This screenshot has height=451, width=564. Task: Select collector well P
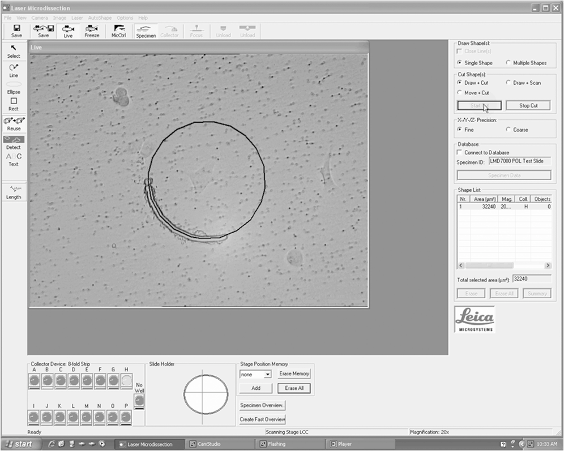(126, 418)
